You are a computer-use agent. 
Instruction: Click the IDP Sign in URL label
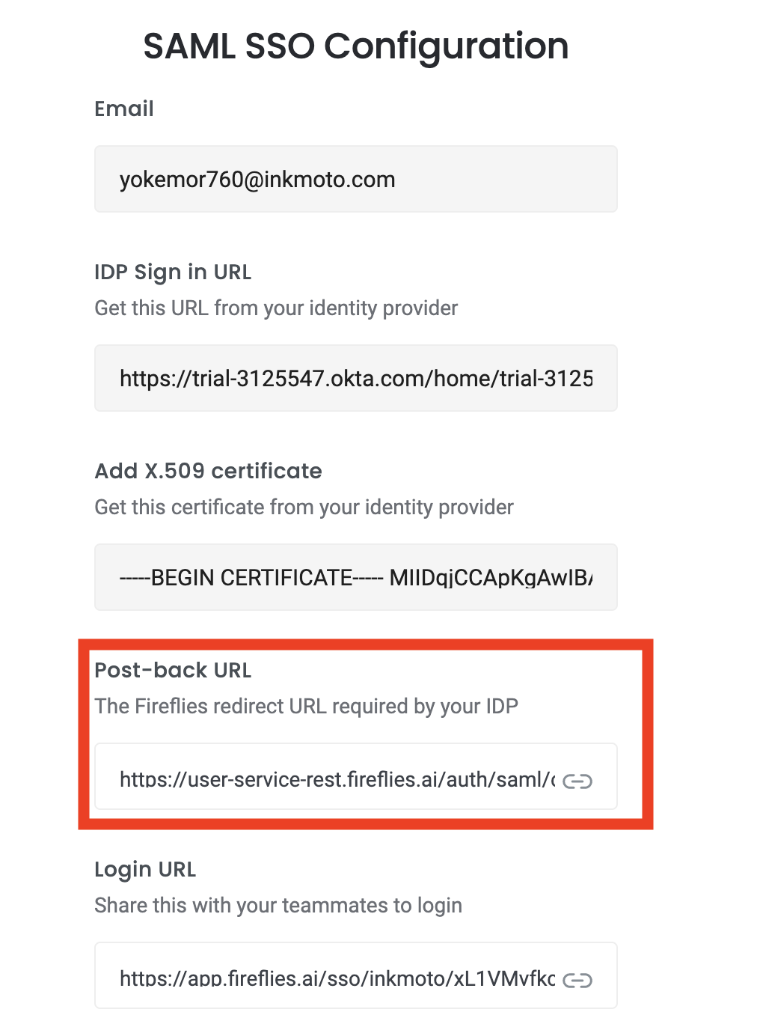[173, 272]
